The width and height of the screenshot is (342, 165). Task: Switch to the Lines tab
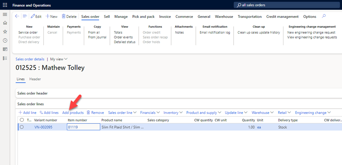pyautogui.click(x=21, y=79)
